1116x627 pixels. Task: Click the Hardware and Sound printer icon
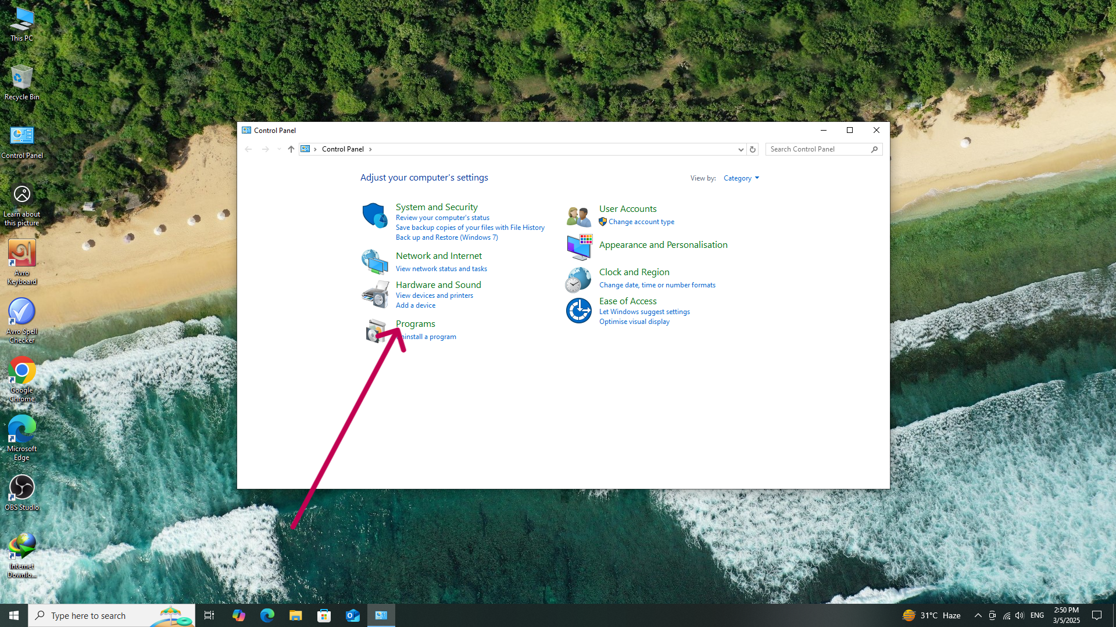[375, 294]
